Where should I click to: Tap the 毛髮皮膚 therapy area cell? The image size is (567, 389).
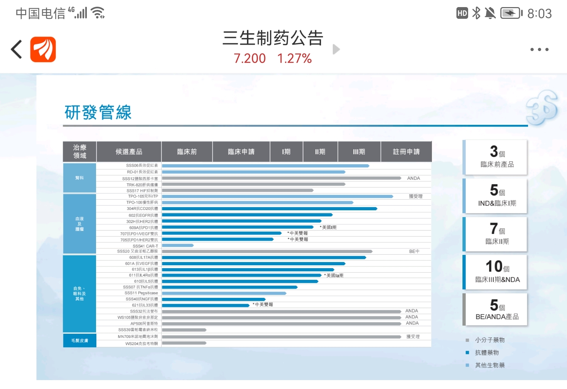coord(79,340)
